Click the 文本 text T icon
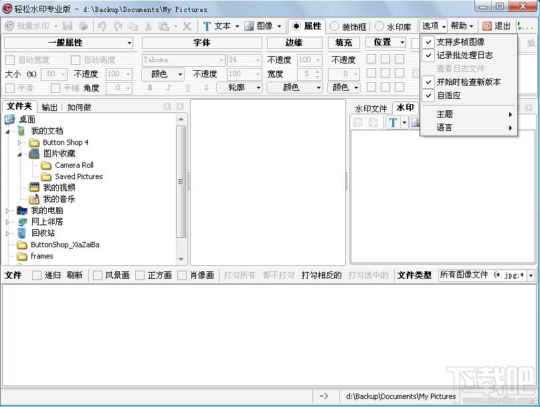 tap(207, 26)
